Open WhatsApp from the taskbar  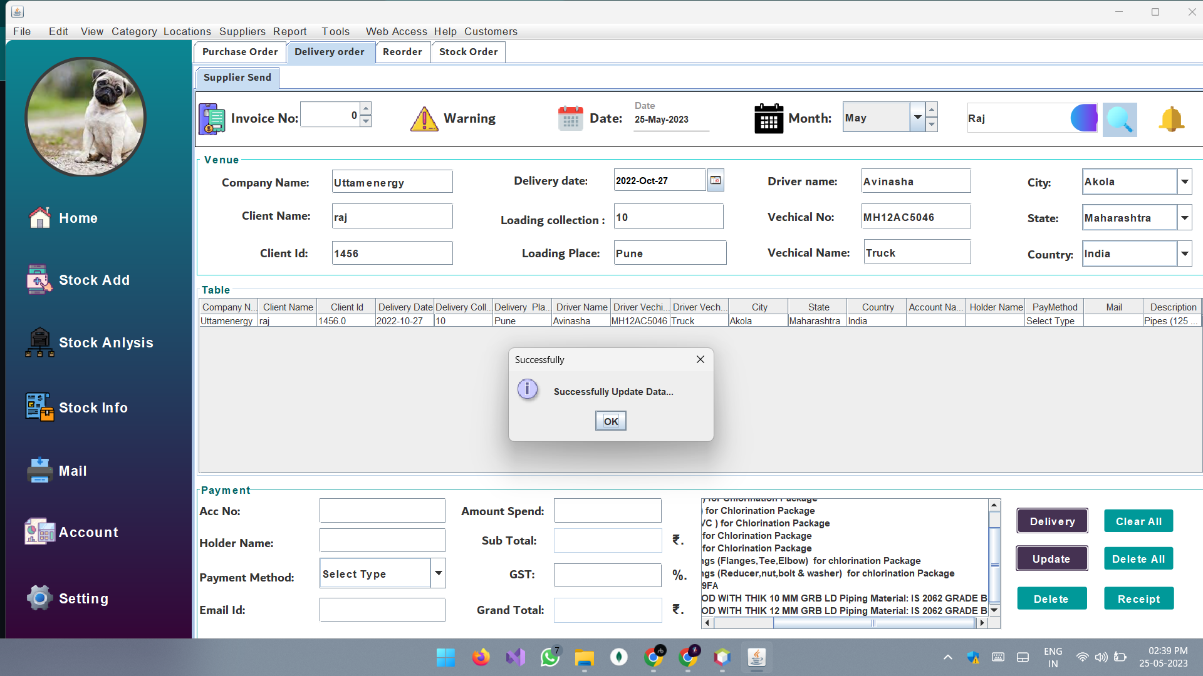click(549, 657)
